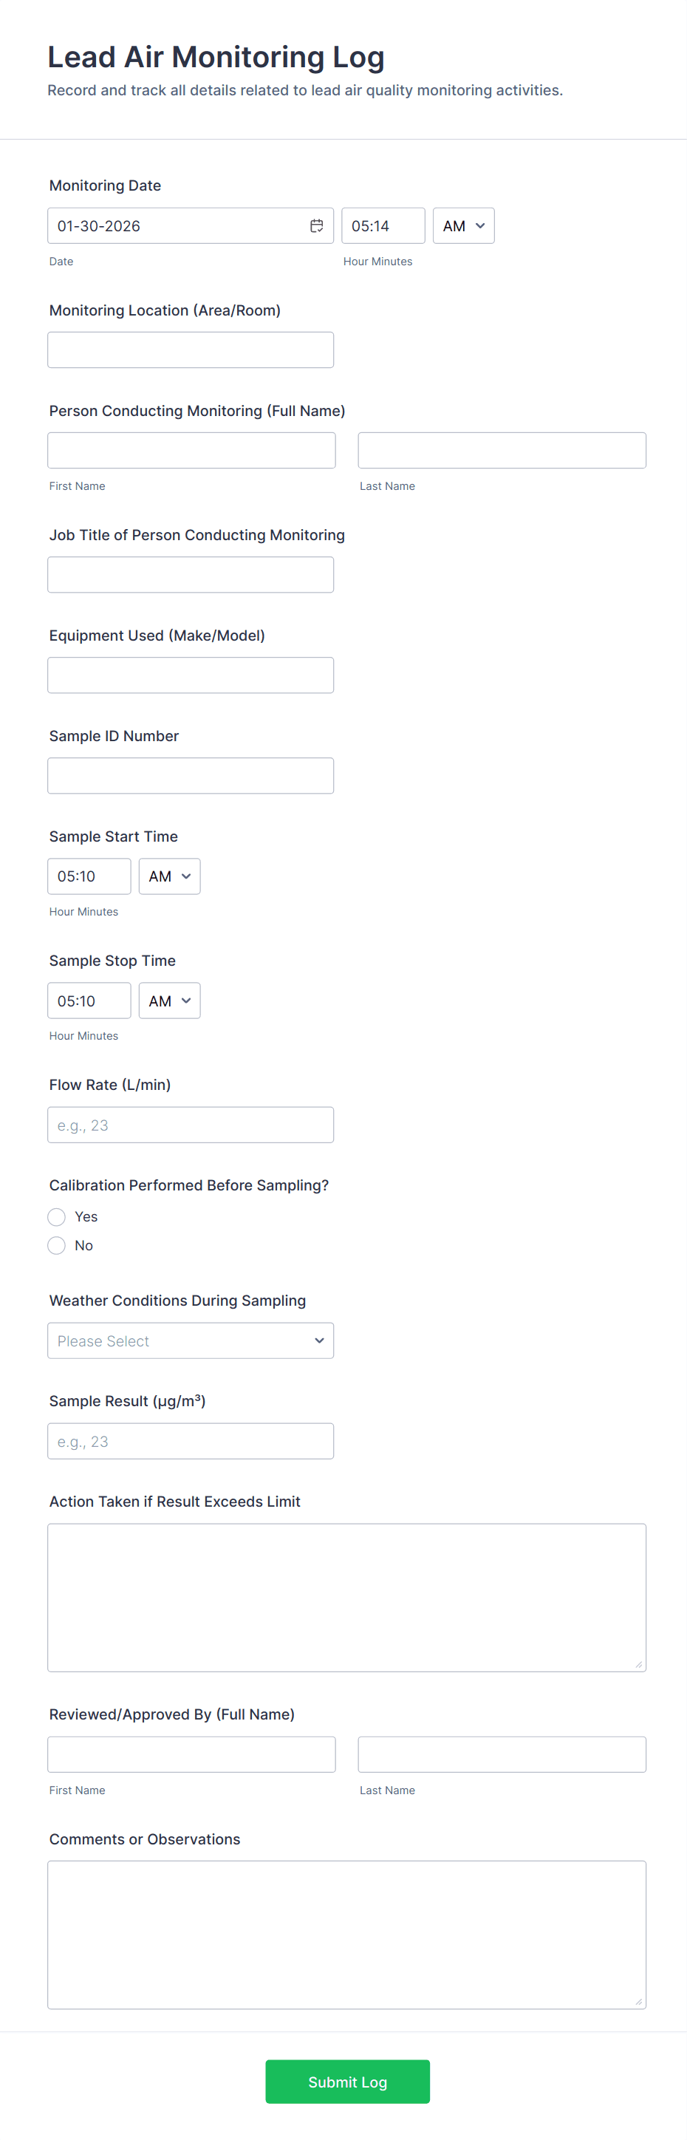Click the Flow Rate input field
687x2140 pixels.
pyautogui.click(x=191, y=1125)
